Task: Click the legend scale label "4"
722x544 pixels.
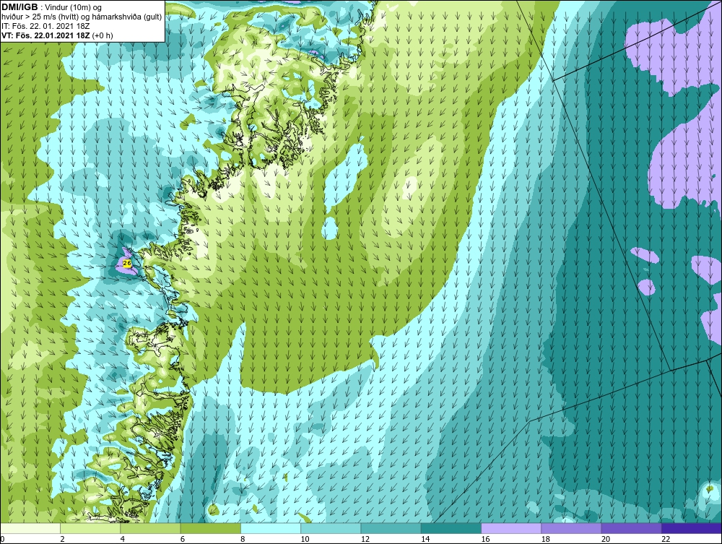Action: point(123,540)
